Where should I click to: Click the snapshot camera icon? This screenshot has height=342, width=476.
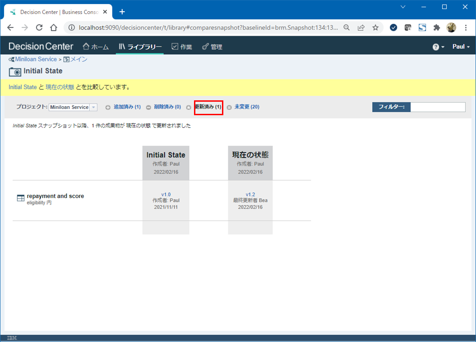[x=15, y=72]
